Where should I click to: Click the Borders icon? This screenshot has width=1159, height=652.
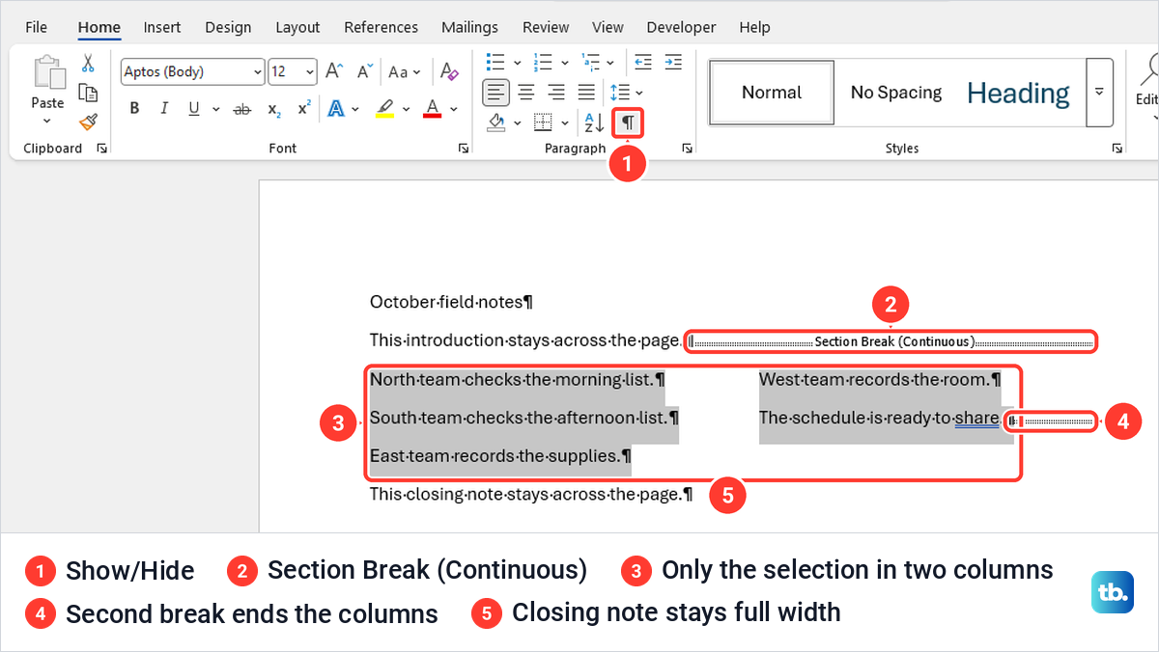(544, 122)
